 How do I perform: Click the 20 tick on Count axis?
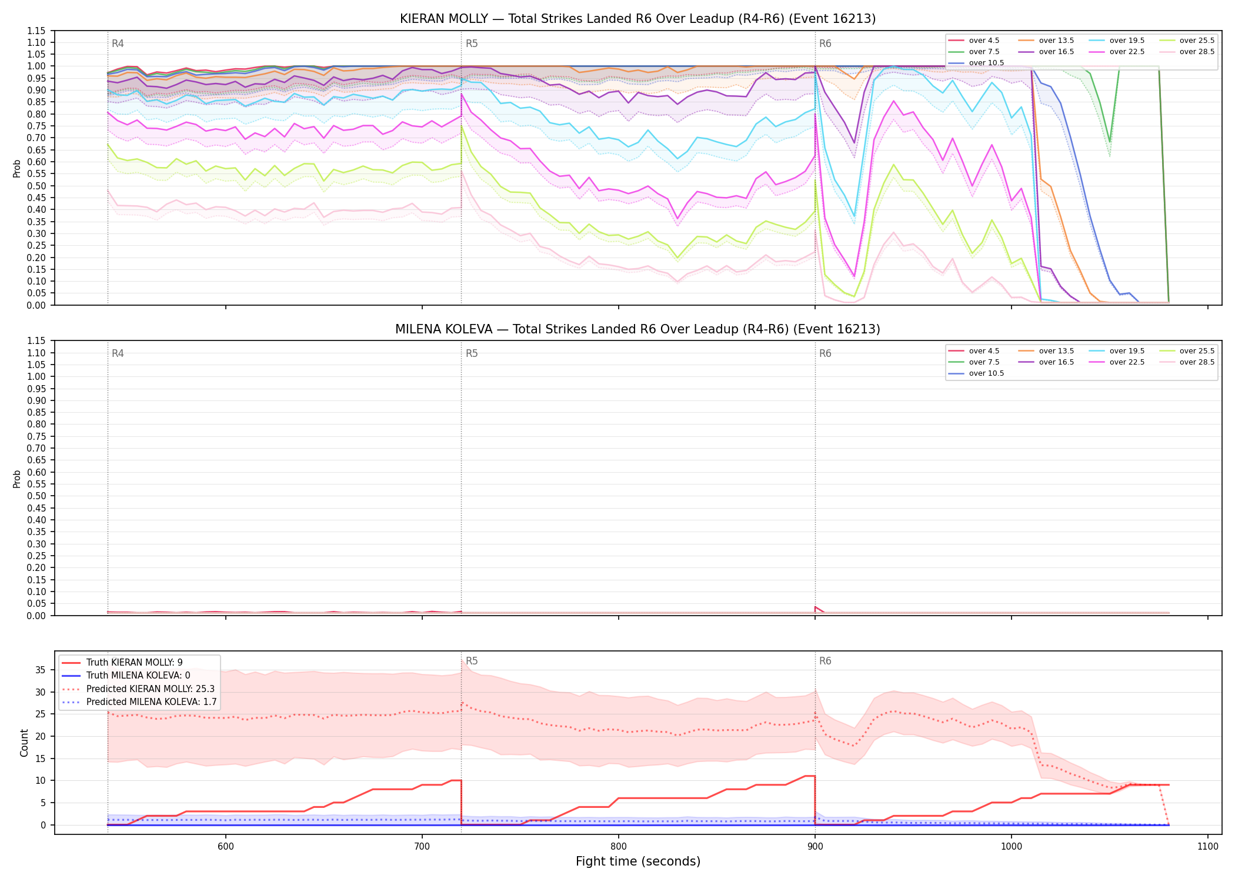[x=41, y=736]
